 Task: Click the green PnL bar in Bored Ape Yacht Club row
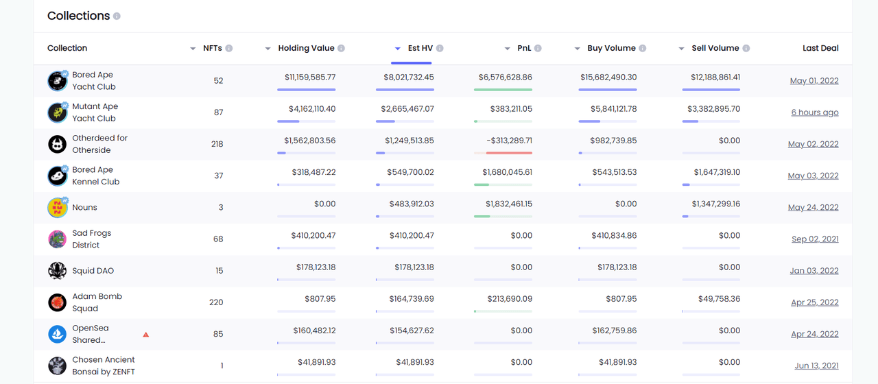coord(503,90)
